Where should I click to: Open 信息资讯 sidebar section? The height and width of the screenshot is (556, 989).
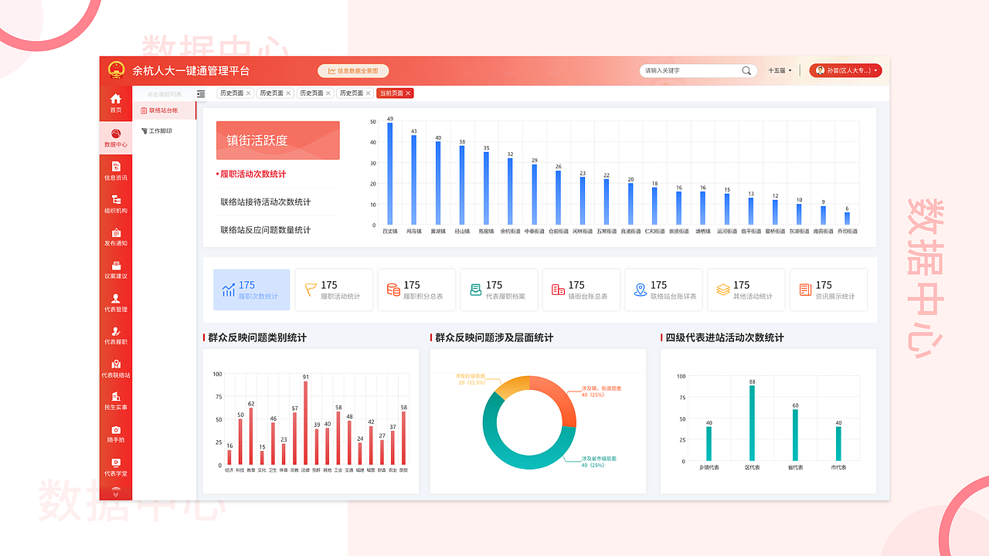116,171
